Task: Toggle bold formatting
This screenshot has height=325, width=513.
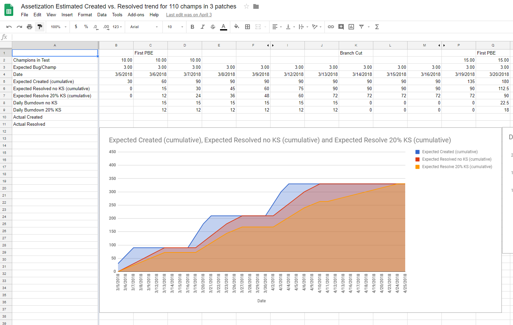Action: click(x=192, y=27)
